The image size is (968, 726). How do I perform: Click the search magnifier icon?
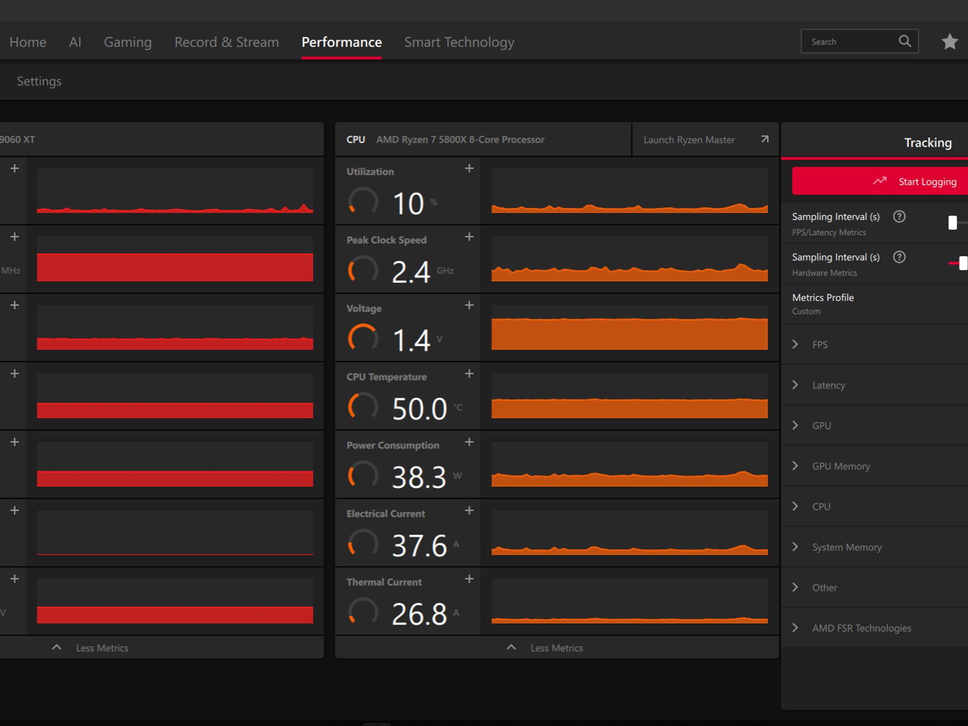pos(905,41)
